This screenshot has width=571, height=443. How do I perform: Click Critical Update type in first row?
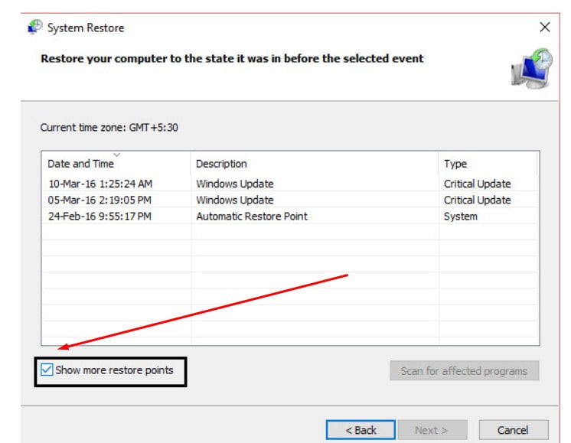pyautogui.click(x=477, y=184)
